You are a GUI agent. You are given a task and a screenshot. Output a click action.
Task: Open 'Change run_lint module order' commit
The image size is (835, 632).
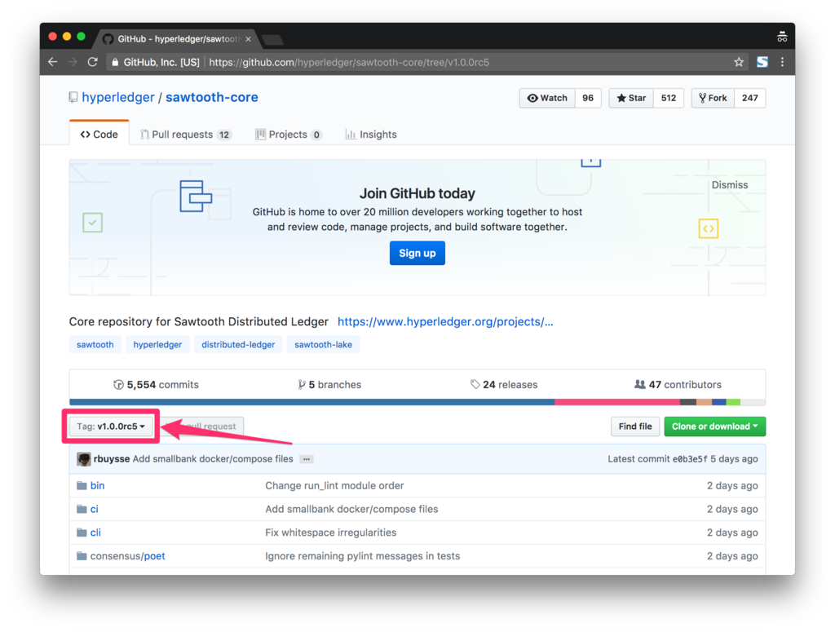pyautogui.click(x=334, y=485)
